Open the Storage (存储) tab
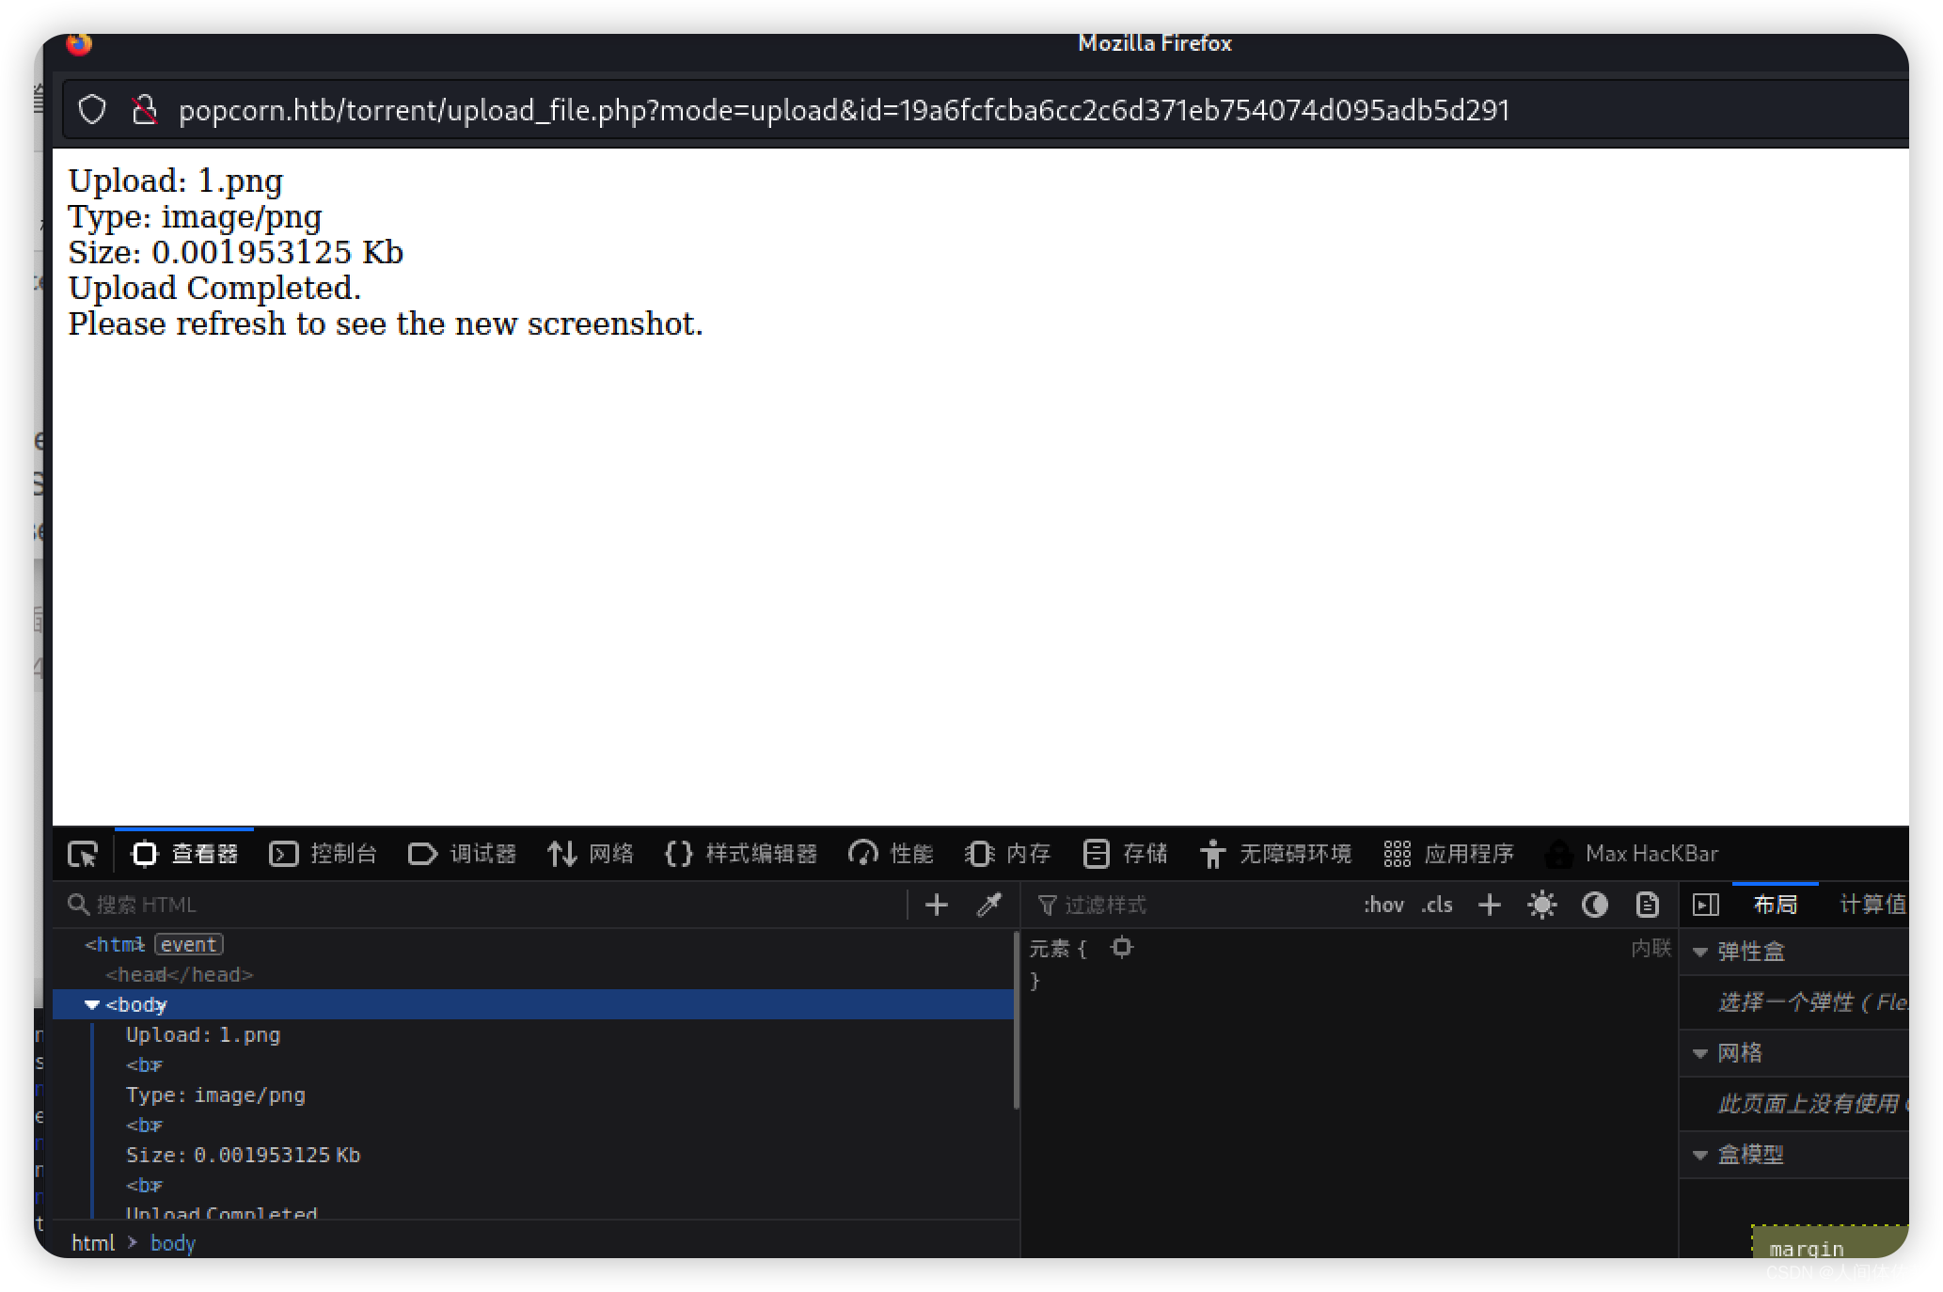This screenshot has height=1292, width=1943. [x=1125, y=854]
